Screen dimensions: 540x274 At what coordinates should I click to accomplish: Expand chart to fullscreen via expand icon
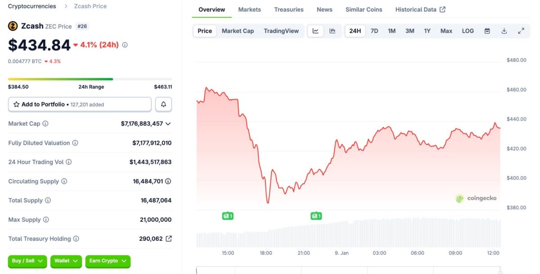pyautogui.click(x=521, y=31)
